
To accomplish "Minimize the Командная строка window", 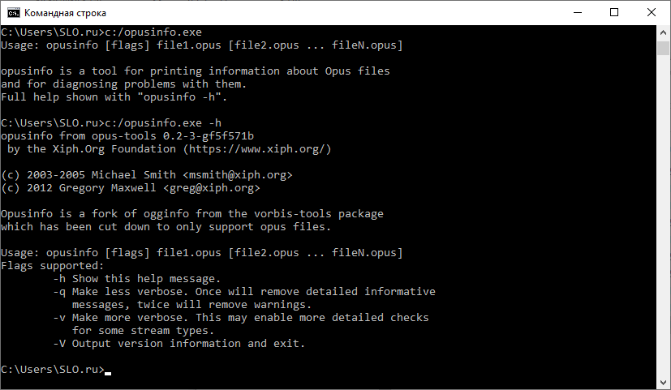I will tap(577, 12).
